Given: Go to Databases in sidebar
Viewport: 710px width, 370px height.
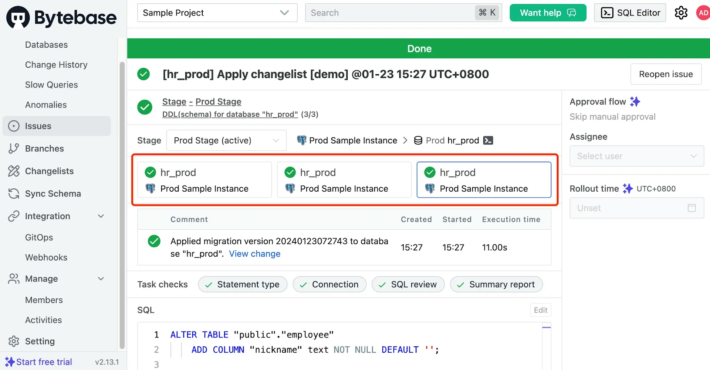Looking at the screenshot, I should pos(47,45).
